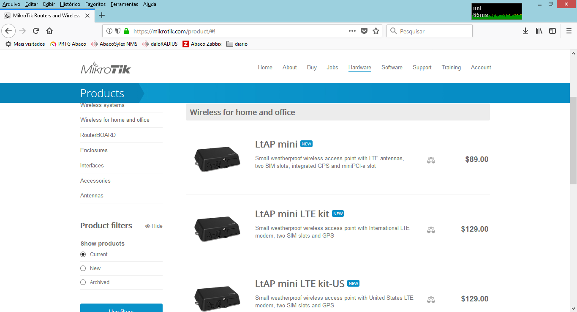Open a new browser tab
This screenshot has width=577, height=312.
click(101, 16)
